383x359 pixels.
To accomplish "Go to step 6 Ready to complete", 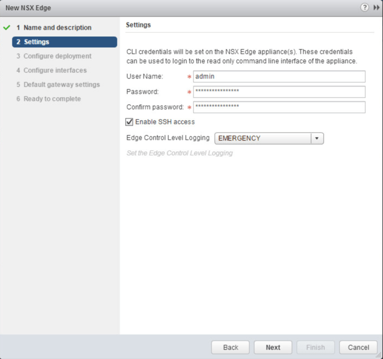I will tap(52, 99).
